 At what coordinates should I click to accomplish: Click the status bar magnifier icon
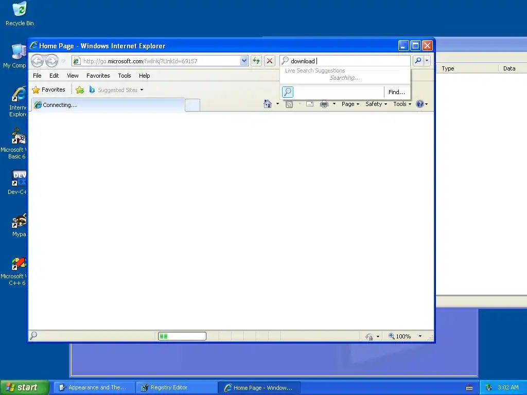tap(33, 335)
